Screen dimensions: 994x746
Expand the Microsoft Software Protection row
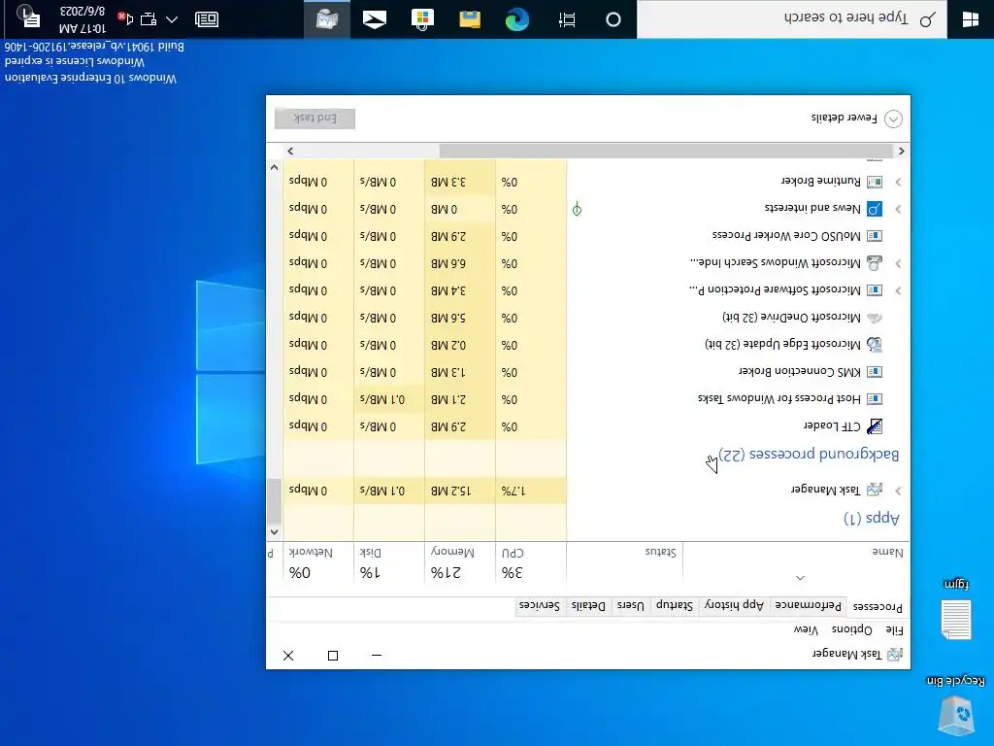[898, 290]
